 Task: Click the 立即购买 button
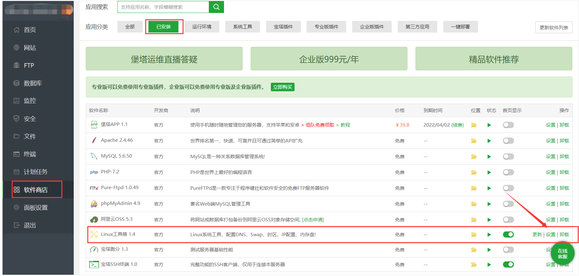pos(283,87)
